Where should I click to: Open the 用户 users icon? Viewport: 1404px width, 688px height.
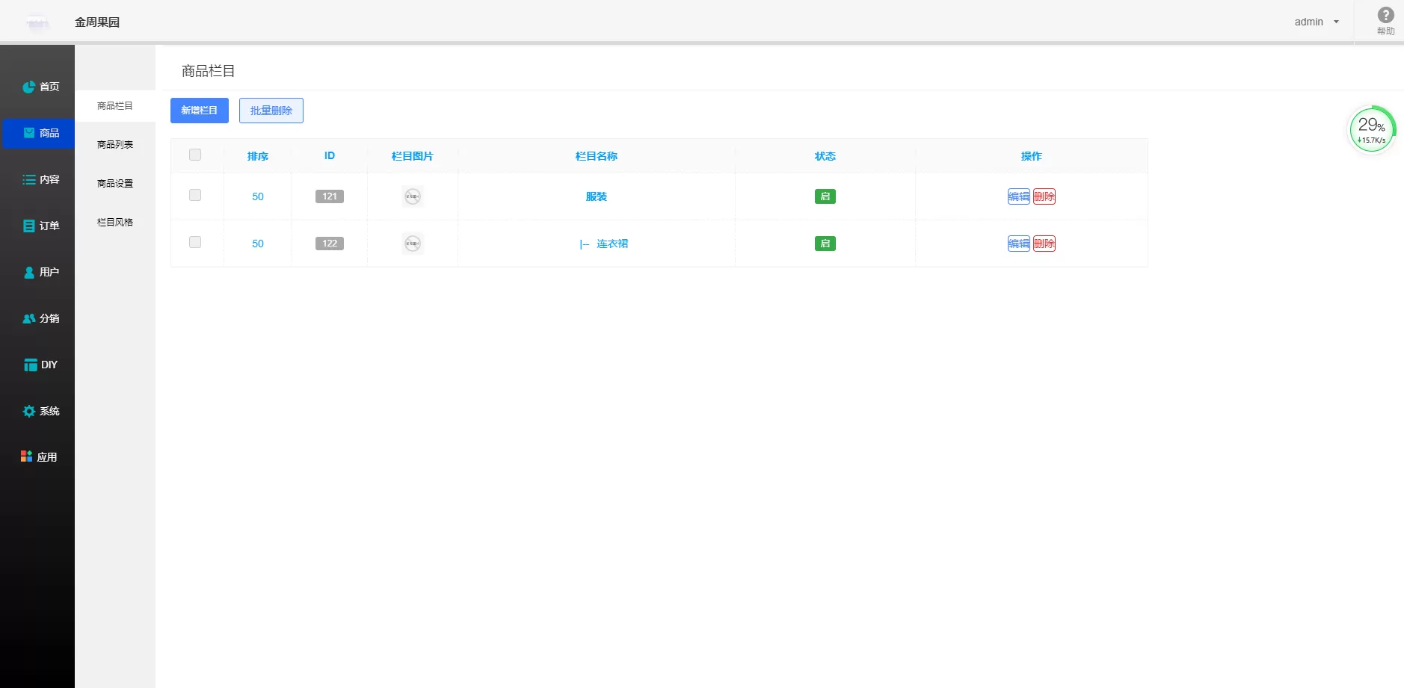(x=28, y=273)
